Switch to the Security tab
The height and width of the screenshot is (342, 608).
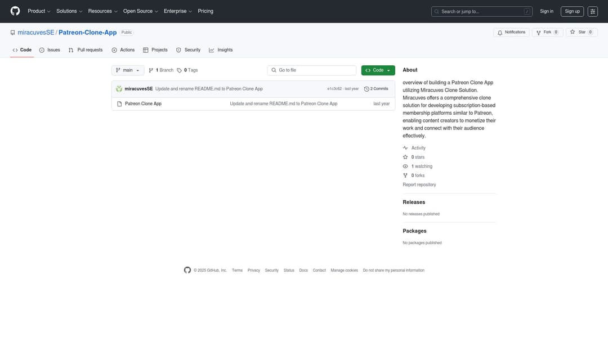click(188, 50)
